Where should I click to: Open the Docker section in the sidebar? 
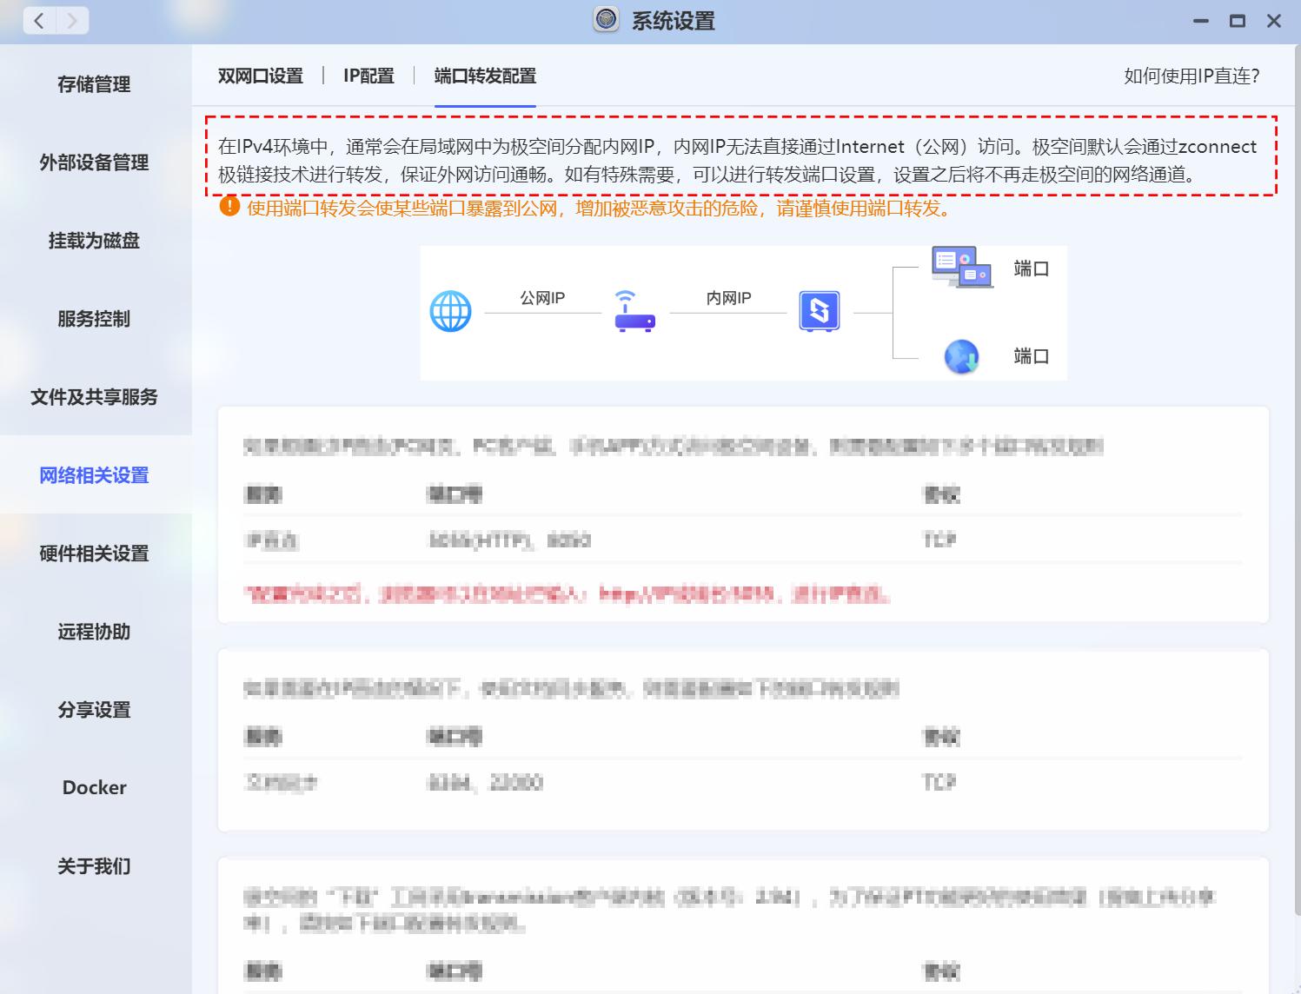click(93, 787)
